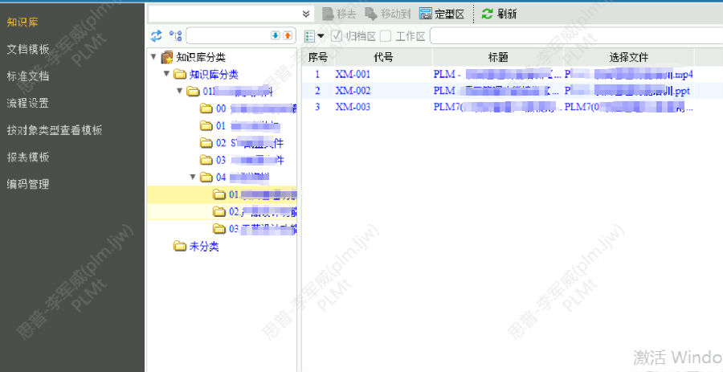Refresh the list with 刷新
723x372 pixels.
(x=499, y=14)
